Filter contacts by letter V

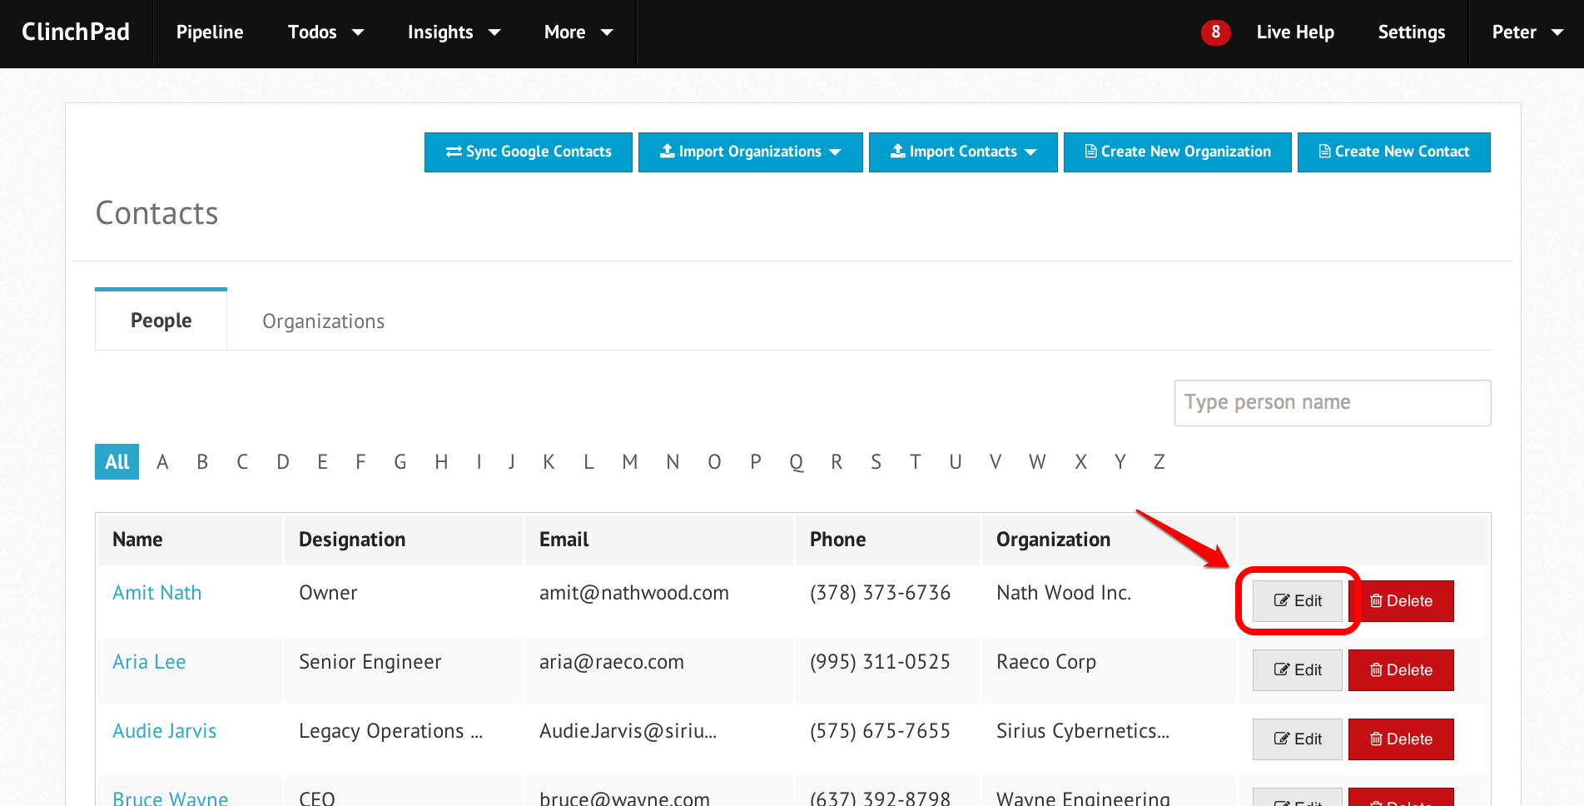[x=996, y=462]
